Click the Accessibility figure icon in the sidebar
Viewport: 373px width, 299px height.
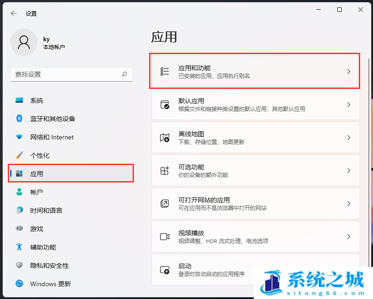[19, 247]
